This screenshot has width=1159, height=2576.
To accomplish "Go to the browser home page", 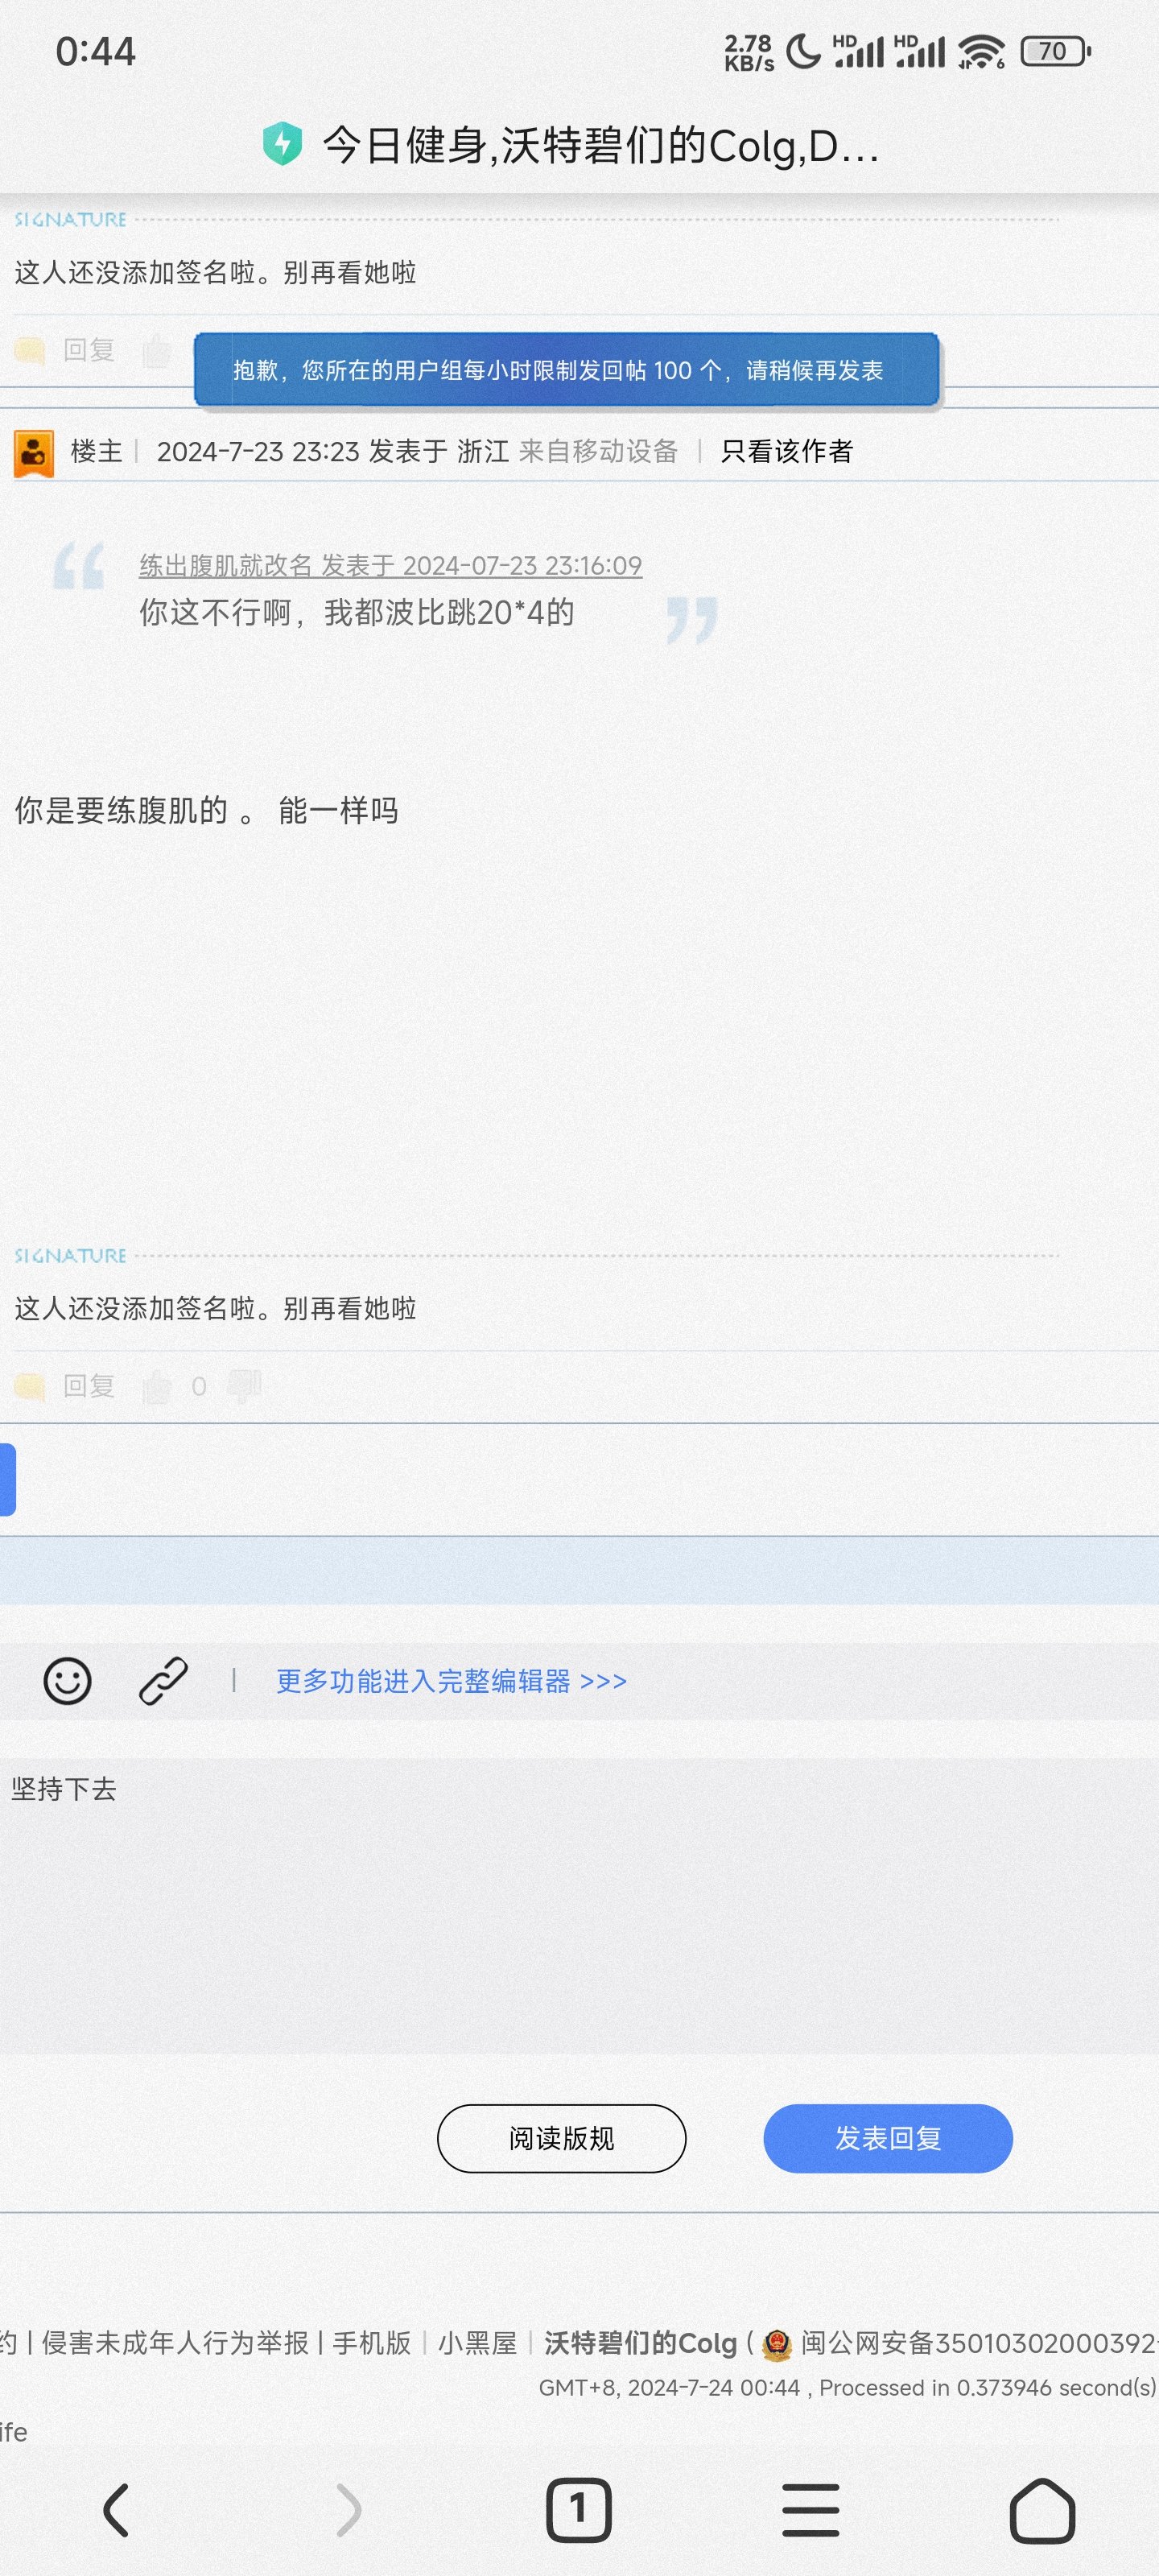I will pyautogui.click(x=1042, y=2510).
